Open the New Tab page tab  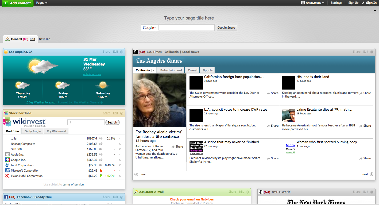pos(45,39)
